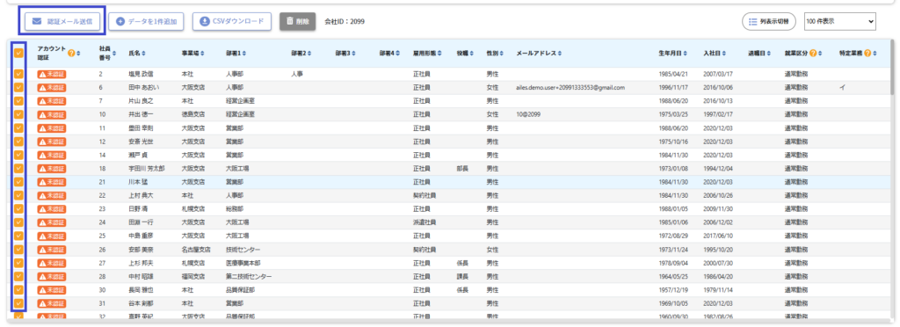Viewport: 900px width, 327px height.
Task: Select the name 日野 清
Action: point(138,209)
